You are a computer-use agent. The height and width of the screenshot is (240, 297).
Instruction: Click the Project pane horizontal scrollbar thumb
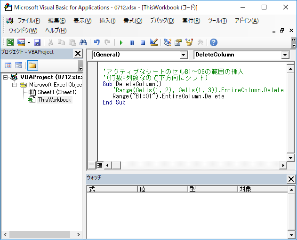click(x=40, y=234)
